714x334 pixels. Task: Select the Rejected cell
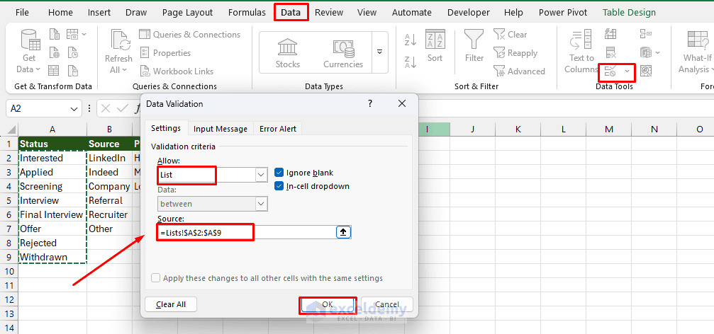[x=52, y=243]
